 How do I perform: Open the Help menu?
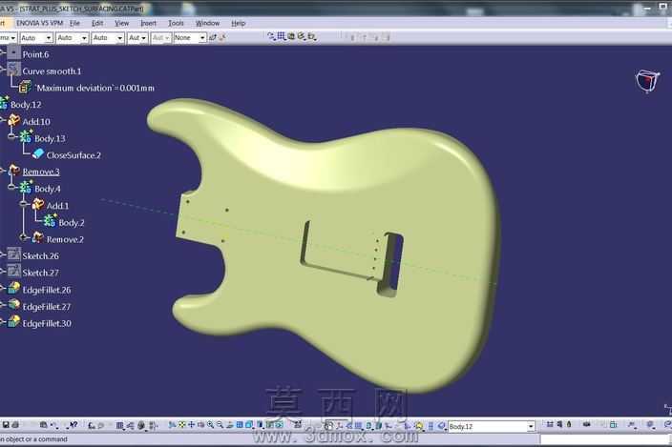(238, 23)
